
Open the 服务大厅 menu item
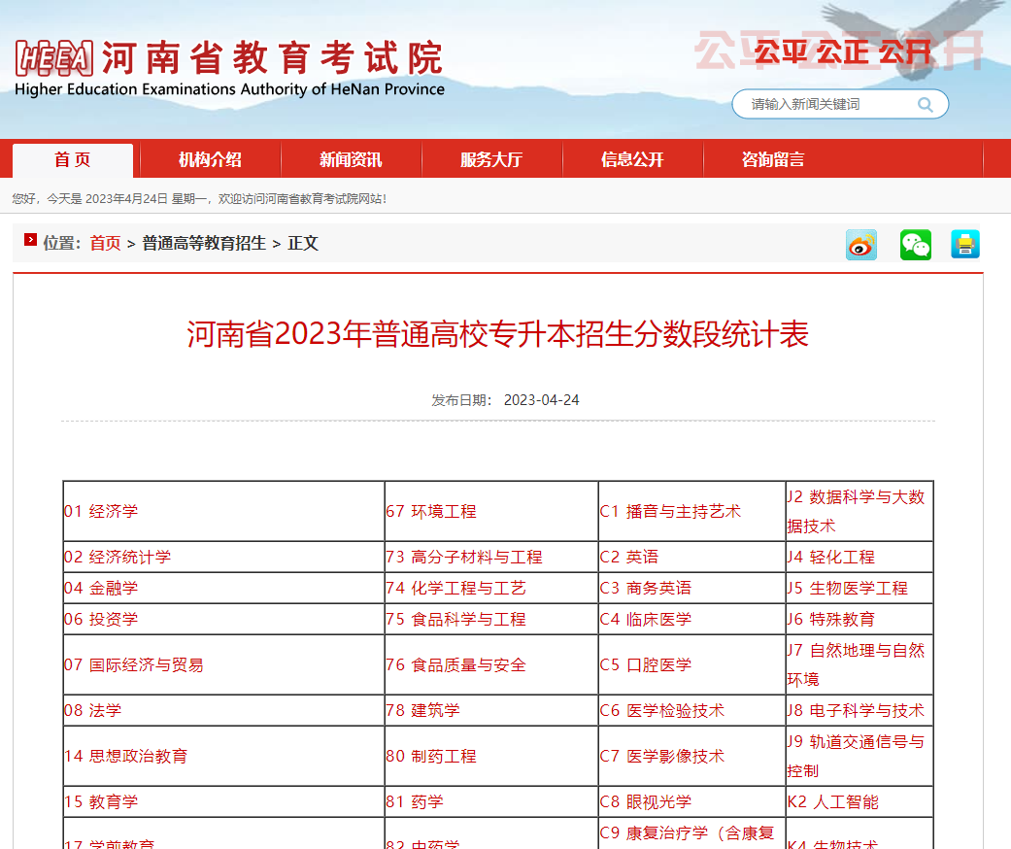tap(491, 160)
